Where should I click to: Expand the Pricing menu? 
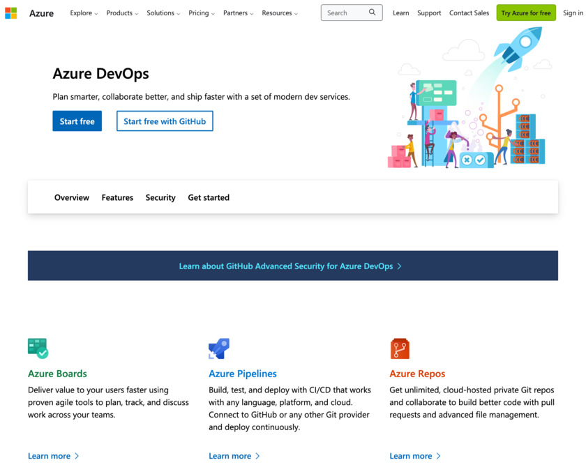pyautogui.click(x=202, y=13)
